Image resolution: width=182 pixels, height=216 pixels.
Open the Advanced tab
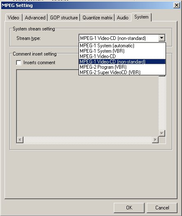[x=35, y=18]
